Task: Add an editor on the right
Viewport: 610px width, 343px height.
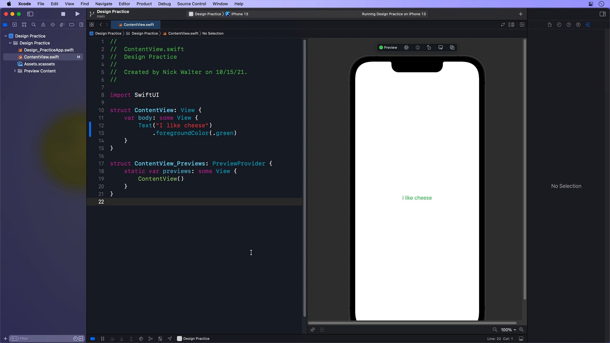Action: [522, 25]
